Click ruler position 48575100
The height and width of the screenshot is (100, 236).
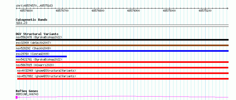point(205,11)
